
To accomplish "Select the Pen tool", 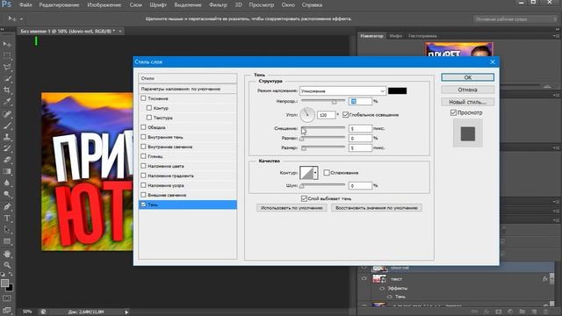I will 7,207.
